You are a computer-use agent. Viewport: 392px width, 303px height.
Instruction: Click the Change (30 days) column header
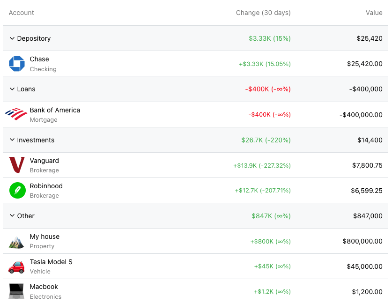pyautogui.click(x=263, y=13)
